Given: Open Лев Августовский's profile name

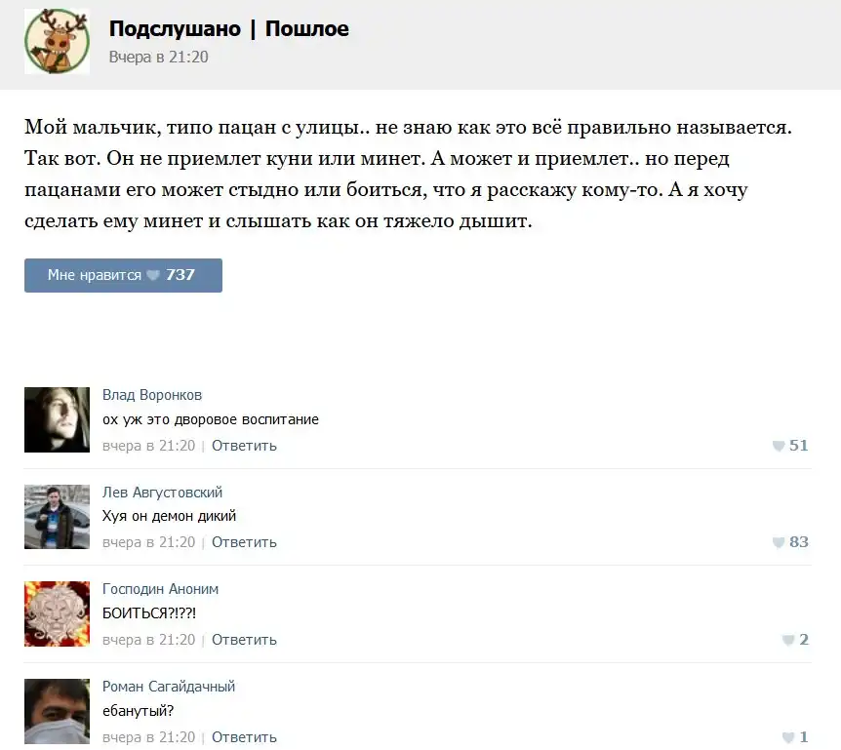Looking at the screenshot, I should 162,493.
